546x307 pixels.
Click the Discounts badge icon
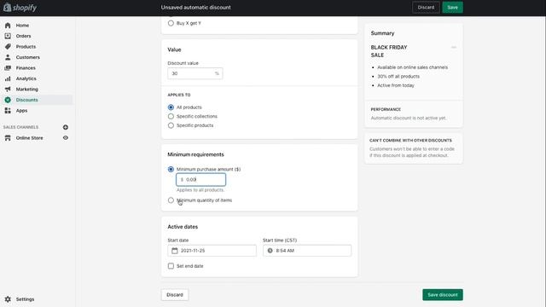8,100
